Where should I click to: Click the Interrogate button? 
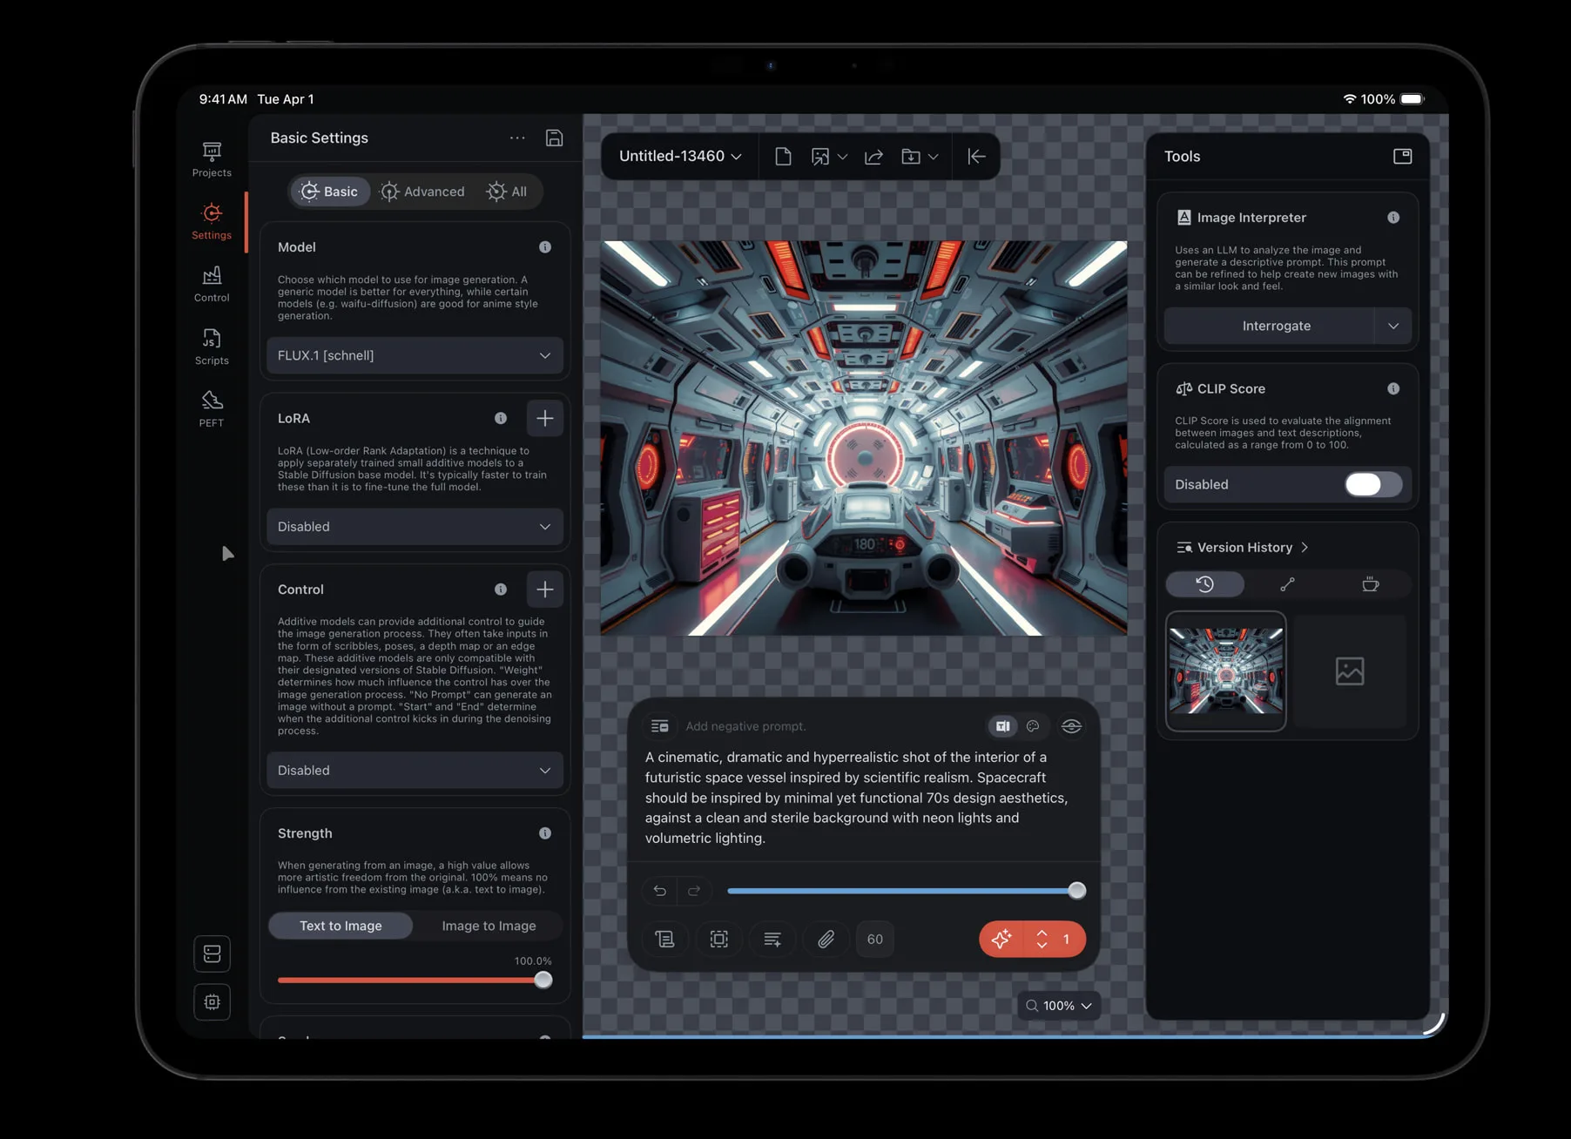[x=1275, y=326]
